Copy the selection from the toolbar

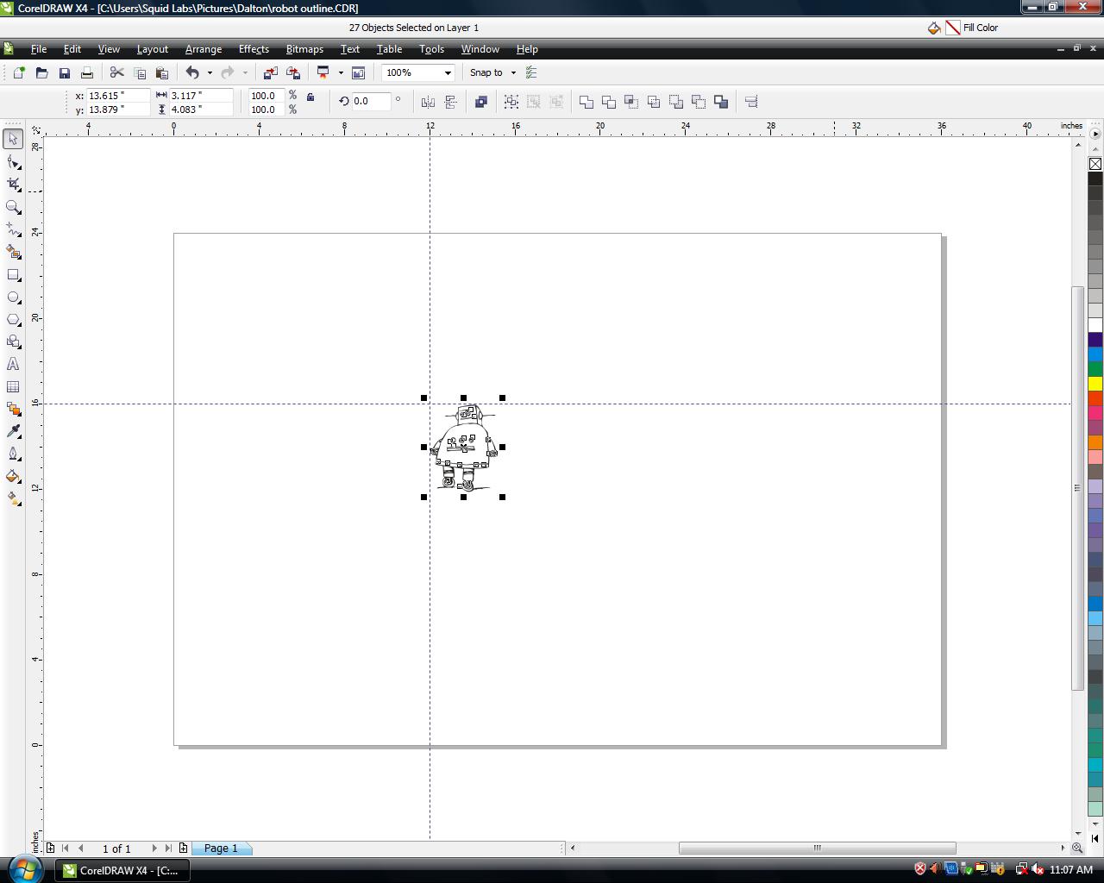coord(140,72)
